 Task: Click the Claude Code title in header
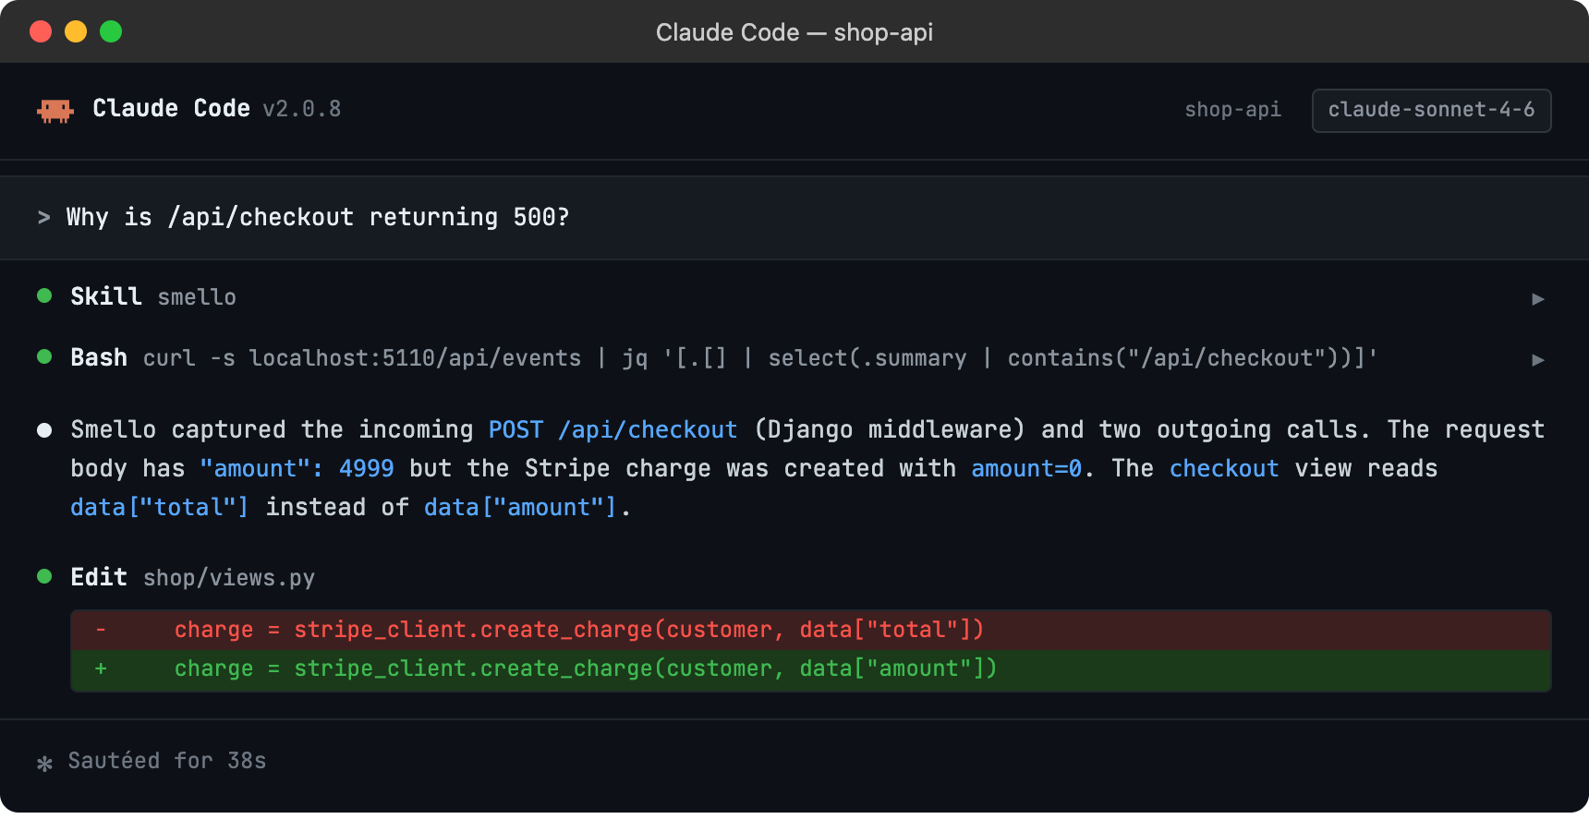click(171, 108)
